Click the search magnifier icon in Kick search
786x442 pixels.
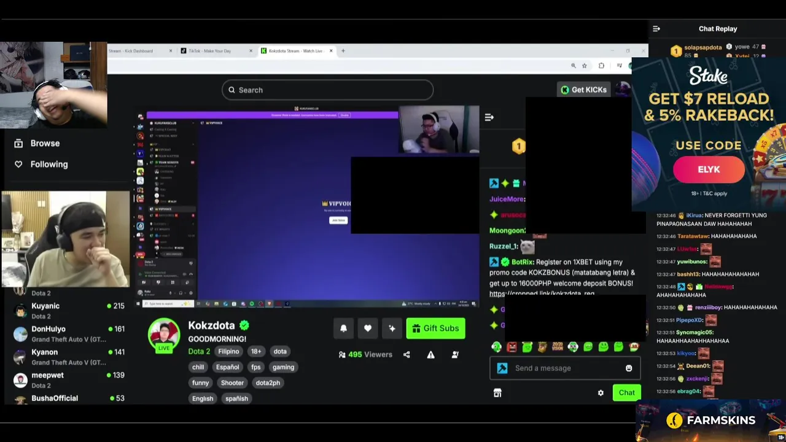[232, 90]
